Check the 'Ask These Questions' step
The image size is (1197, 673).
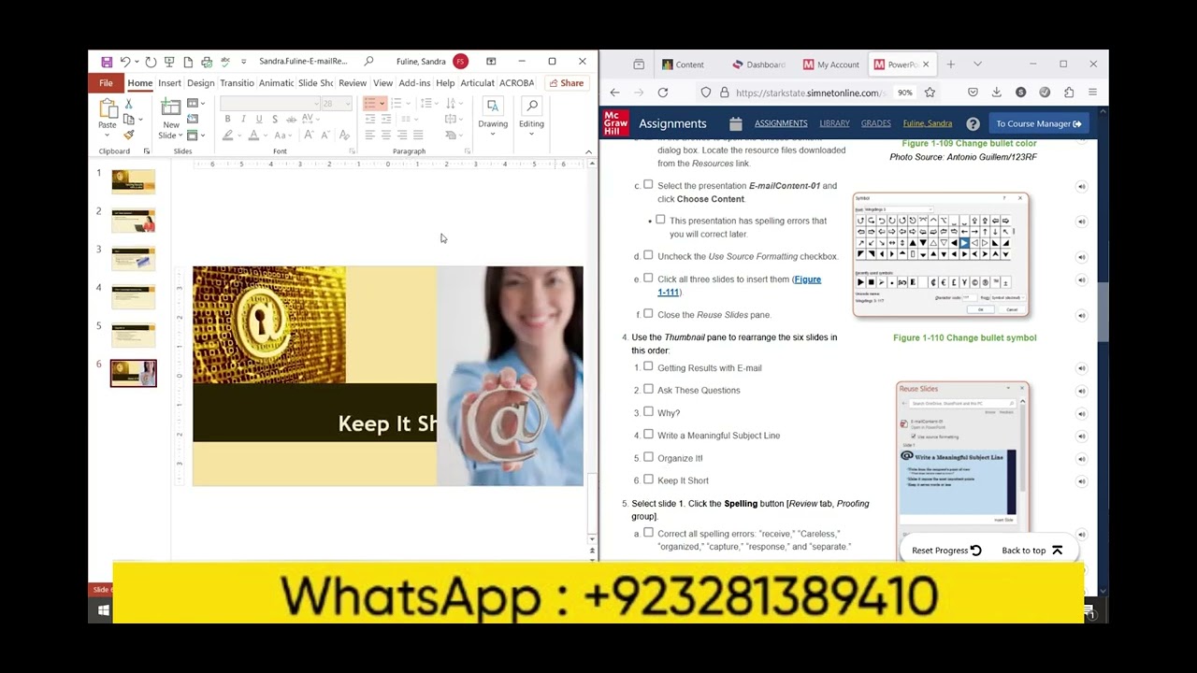[x=648, y=390]
